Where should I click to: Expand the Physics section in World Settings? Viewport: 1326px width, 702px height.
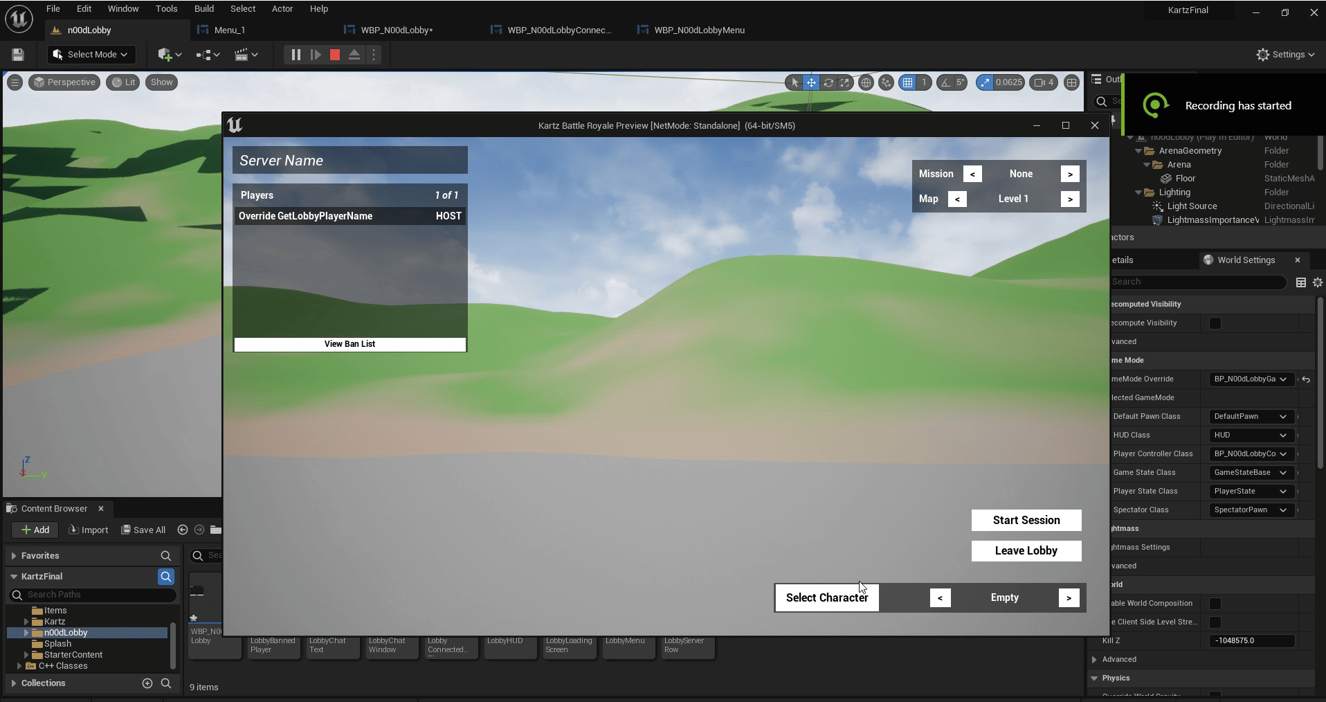tap(1095, 678)
